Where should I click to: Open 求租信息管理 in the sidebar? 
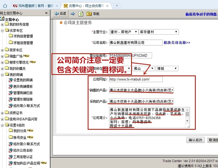23,43
